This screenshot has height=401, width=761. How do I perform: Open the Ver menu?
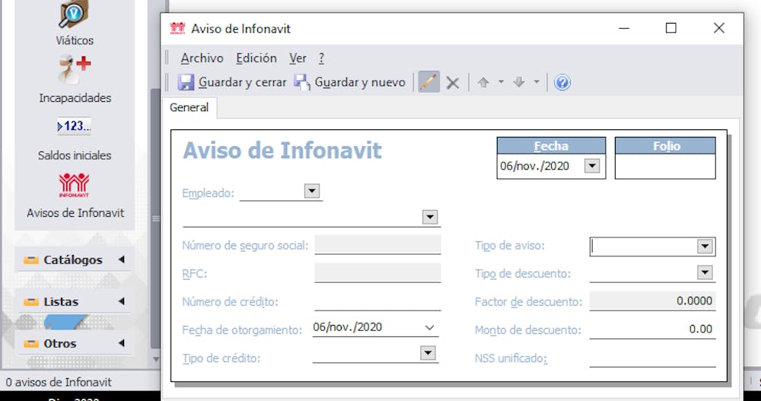pyautogui.click(x=298, y=59)
